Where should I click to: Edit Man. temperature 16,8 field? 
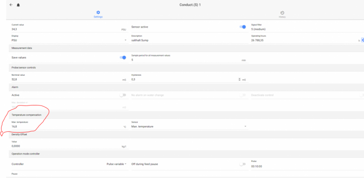click(69, 126)
